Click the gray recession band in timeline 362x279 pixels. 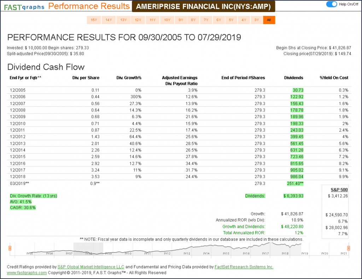tap(88, 249)
